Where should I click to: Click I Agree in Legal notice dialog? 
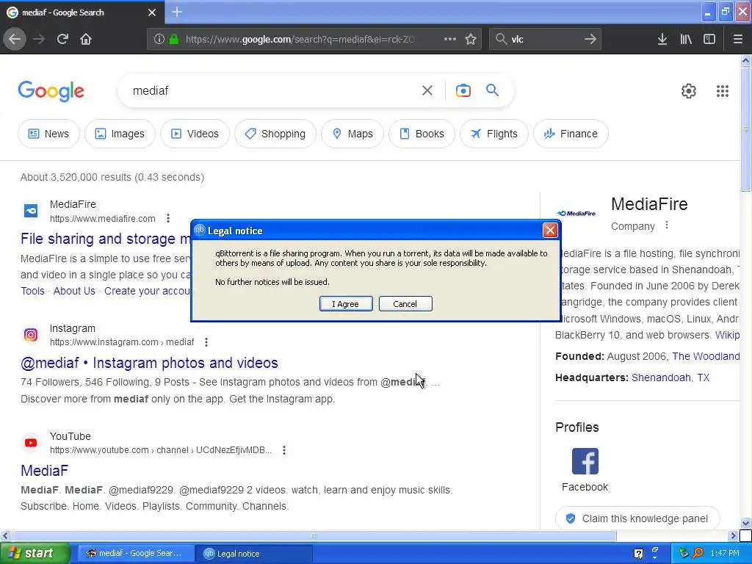click(346, 303)
